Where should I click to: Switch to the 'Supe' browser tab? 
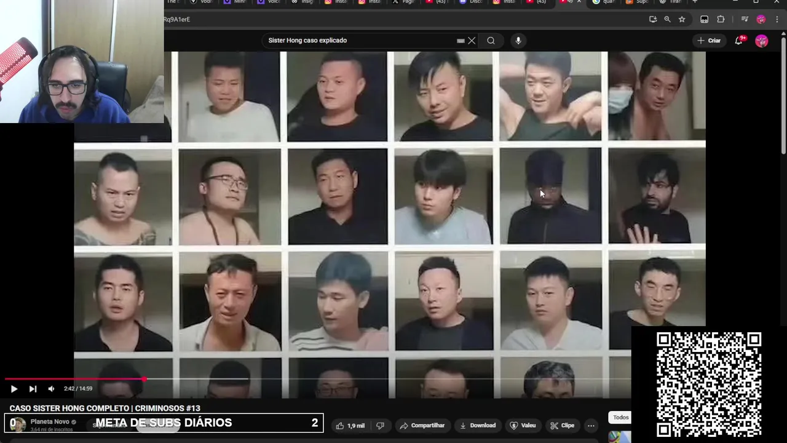click(638, 2)
